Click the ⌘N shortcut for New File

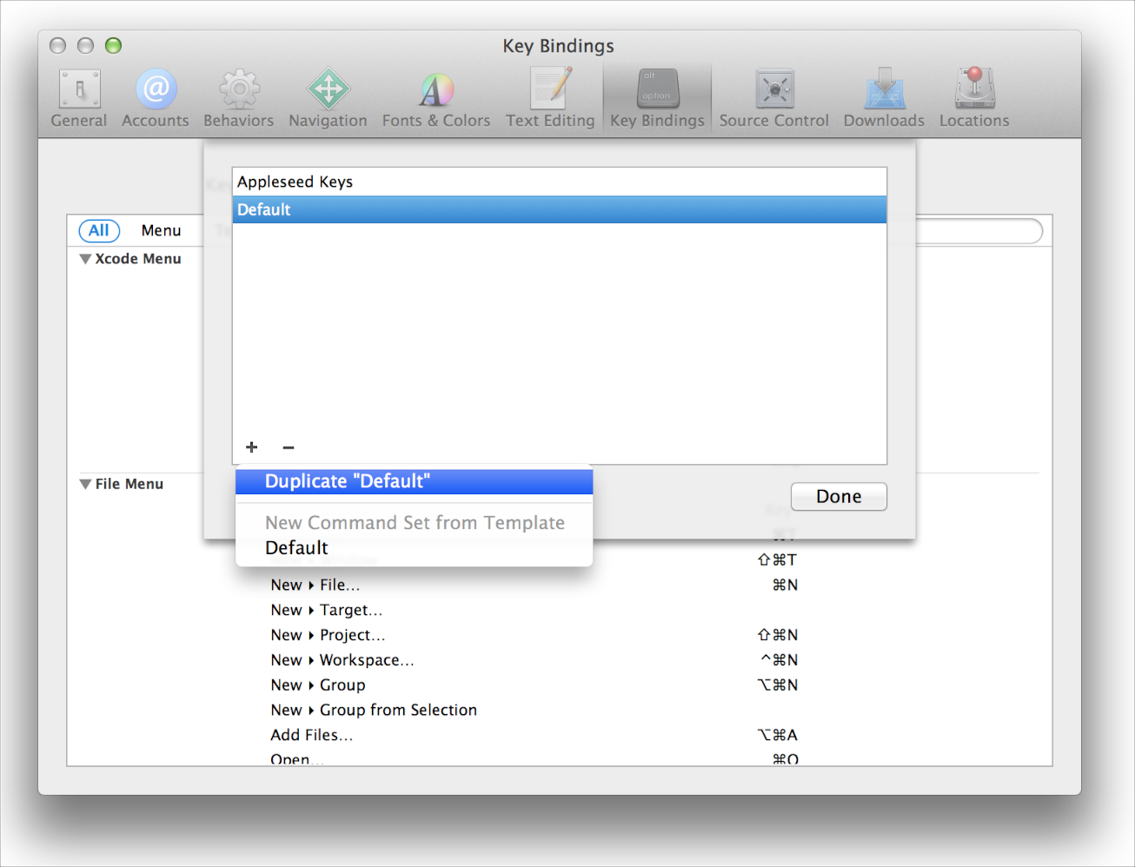pyautogui.click(x=785, y=585)
